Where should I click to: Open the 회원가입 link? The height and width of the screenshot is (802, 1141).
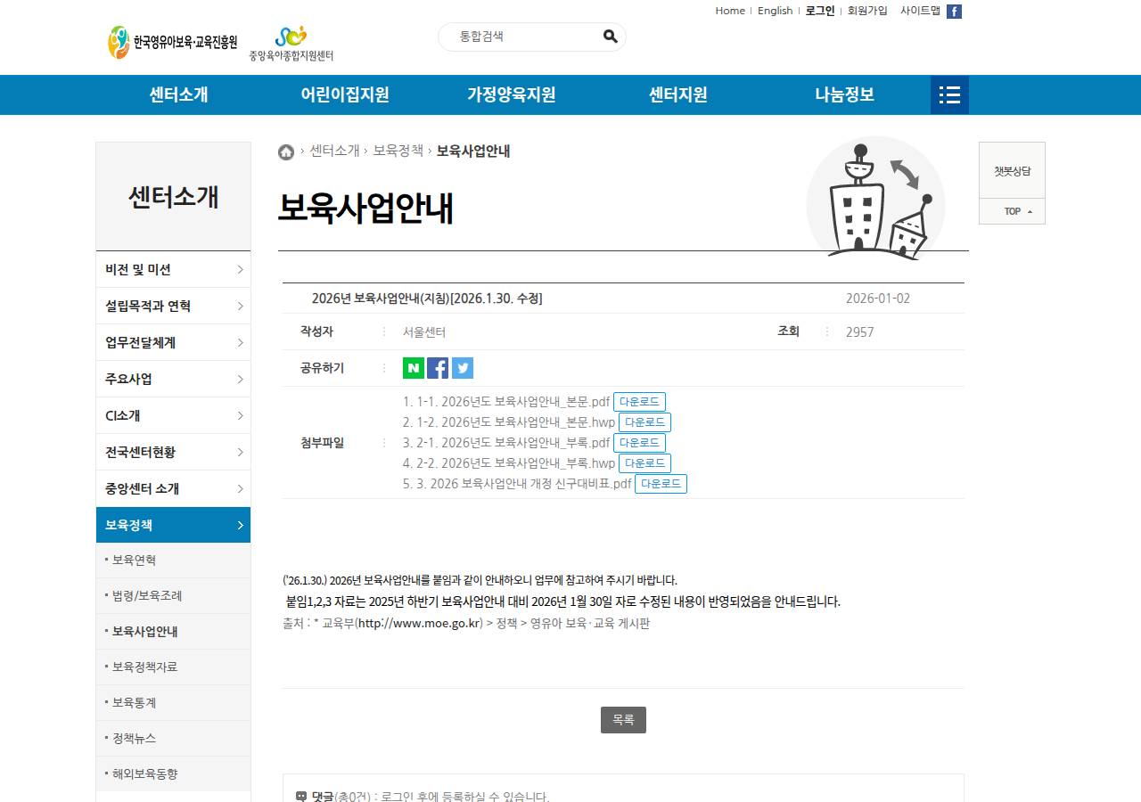coord(867,11)
